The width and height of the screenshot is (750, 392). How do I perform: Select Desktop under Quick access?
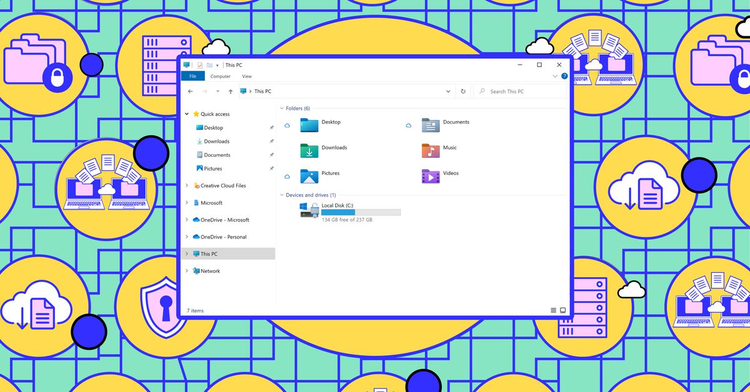(209, 127)
